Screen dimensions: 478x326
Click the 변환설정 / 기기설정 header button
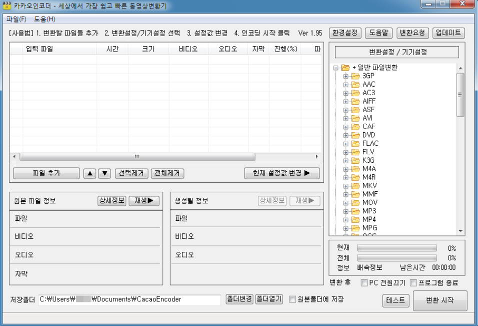coord(396,52)
